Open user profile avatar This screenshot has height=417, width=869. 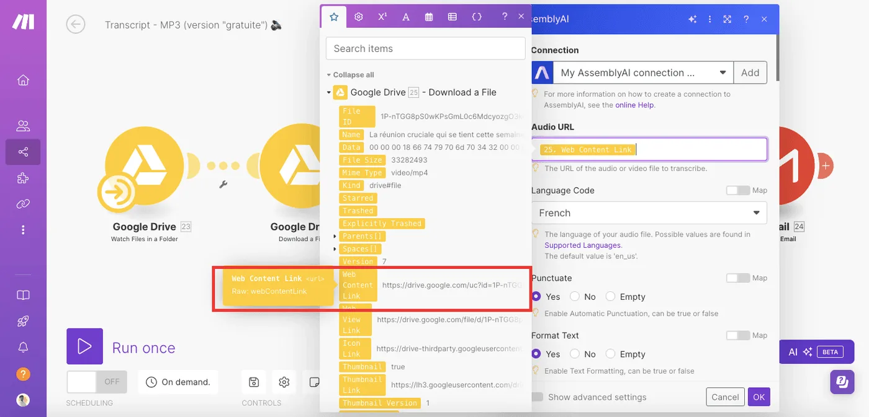(x=23, y=400)
